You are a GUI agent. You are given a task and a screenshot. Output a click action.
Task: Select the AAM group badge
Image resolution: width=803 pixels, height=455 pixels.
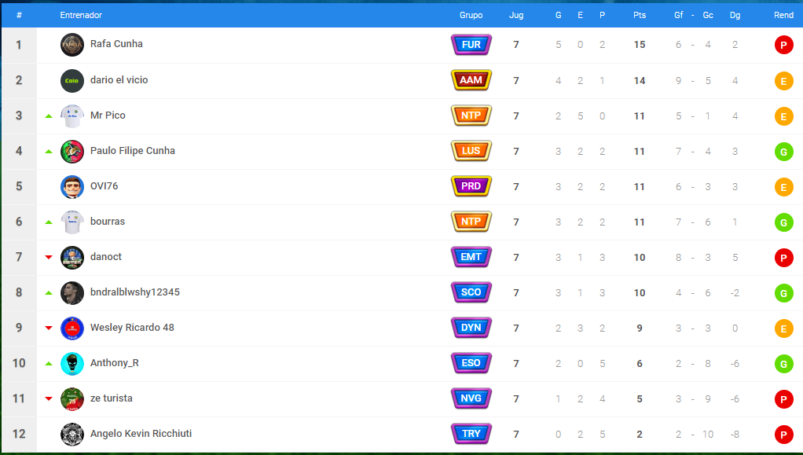click(471, 80)
